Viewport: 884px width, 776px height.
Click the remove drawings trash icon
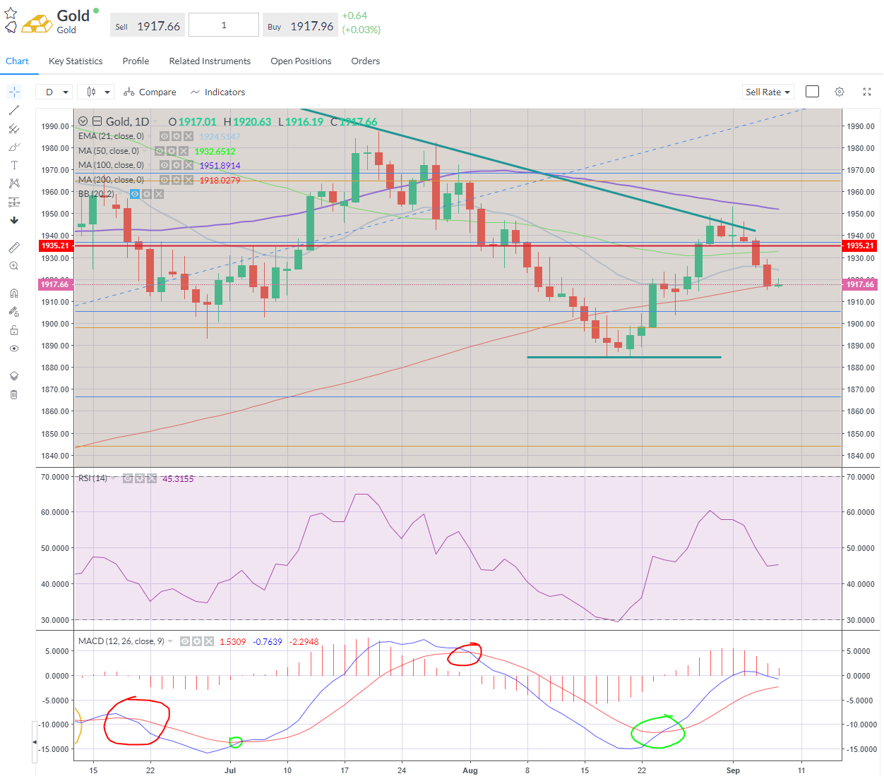tap(13, 394)
